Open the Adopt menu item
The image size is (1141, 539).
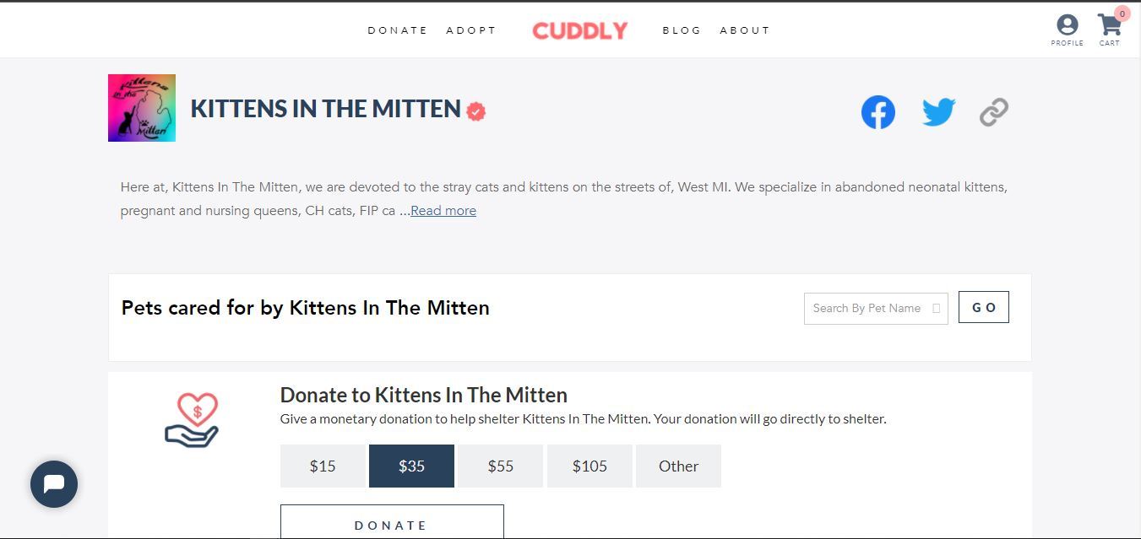pos(471,30)
